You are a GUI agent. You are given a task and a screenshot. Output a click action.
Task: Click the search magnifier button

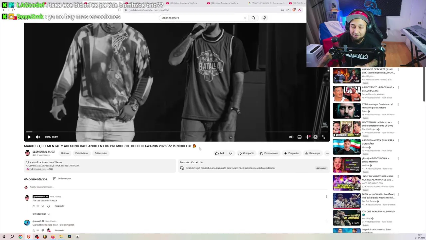click(254, 18)
